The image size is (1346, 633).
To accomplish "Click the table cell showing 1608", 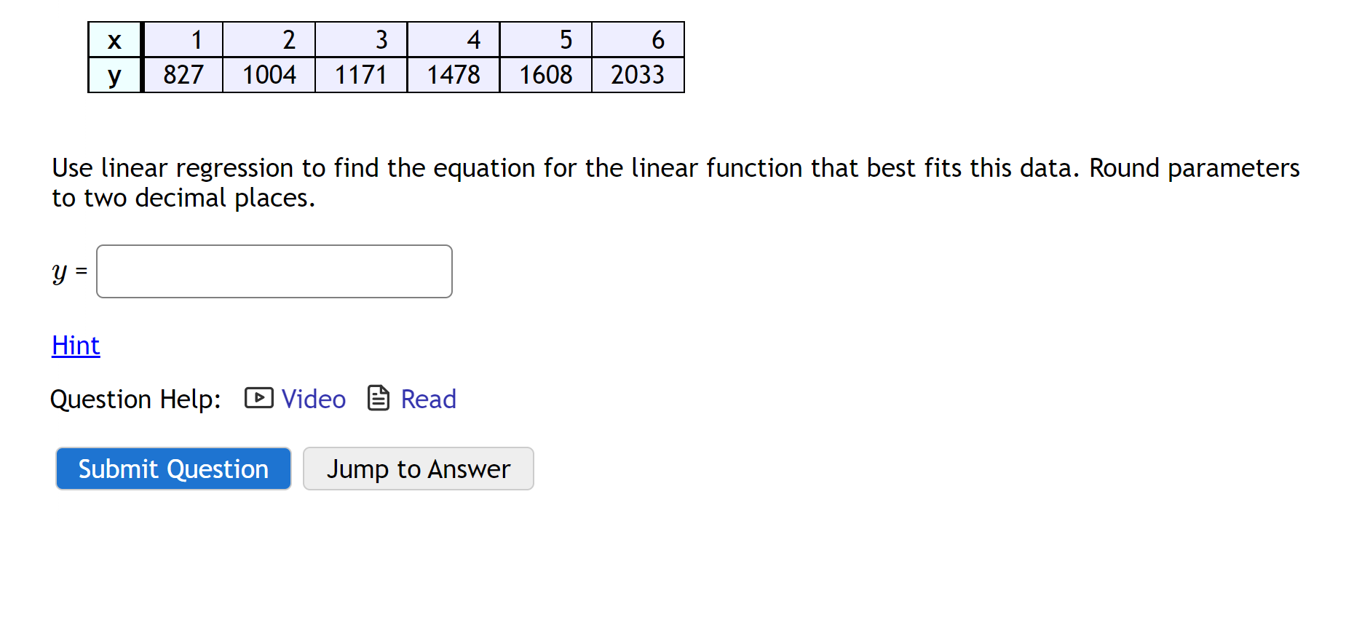I will click(546, 75).
